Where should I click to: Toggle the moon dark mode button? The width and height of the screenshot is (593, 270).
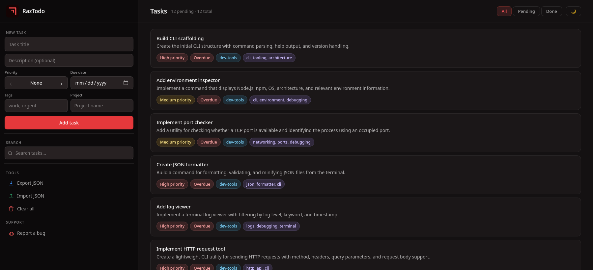[573, 11]
